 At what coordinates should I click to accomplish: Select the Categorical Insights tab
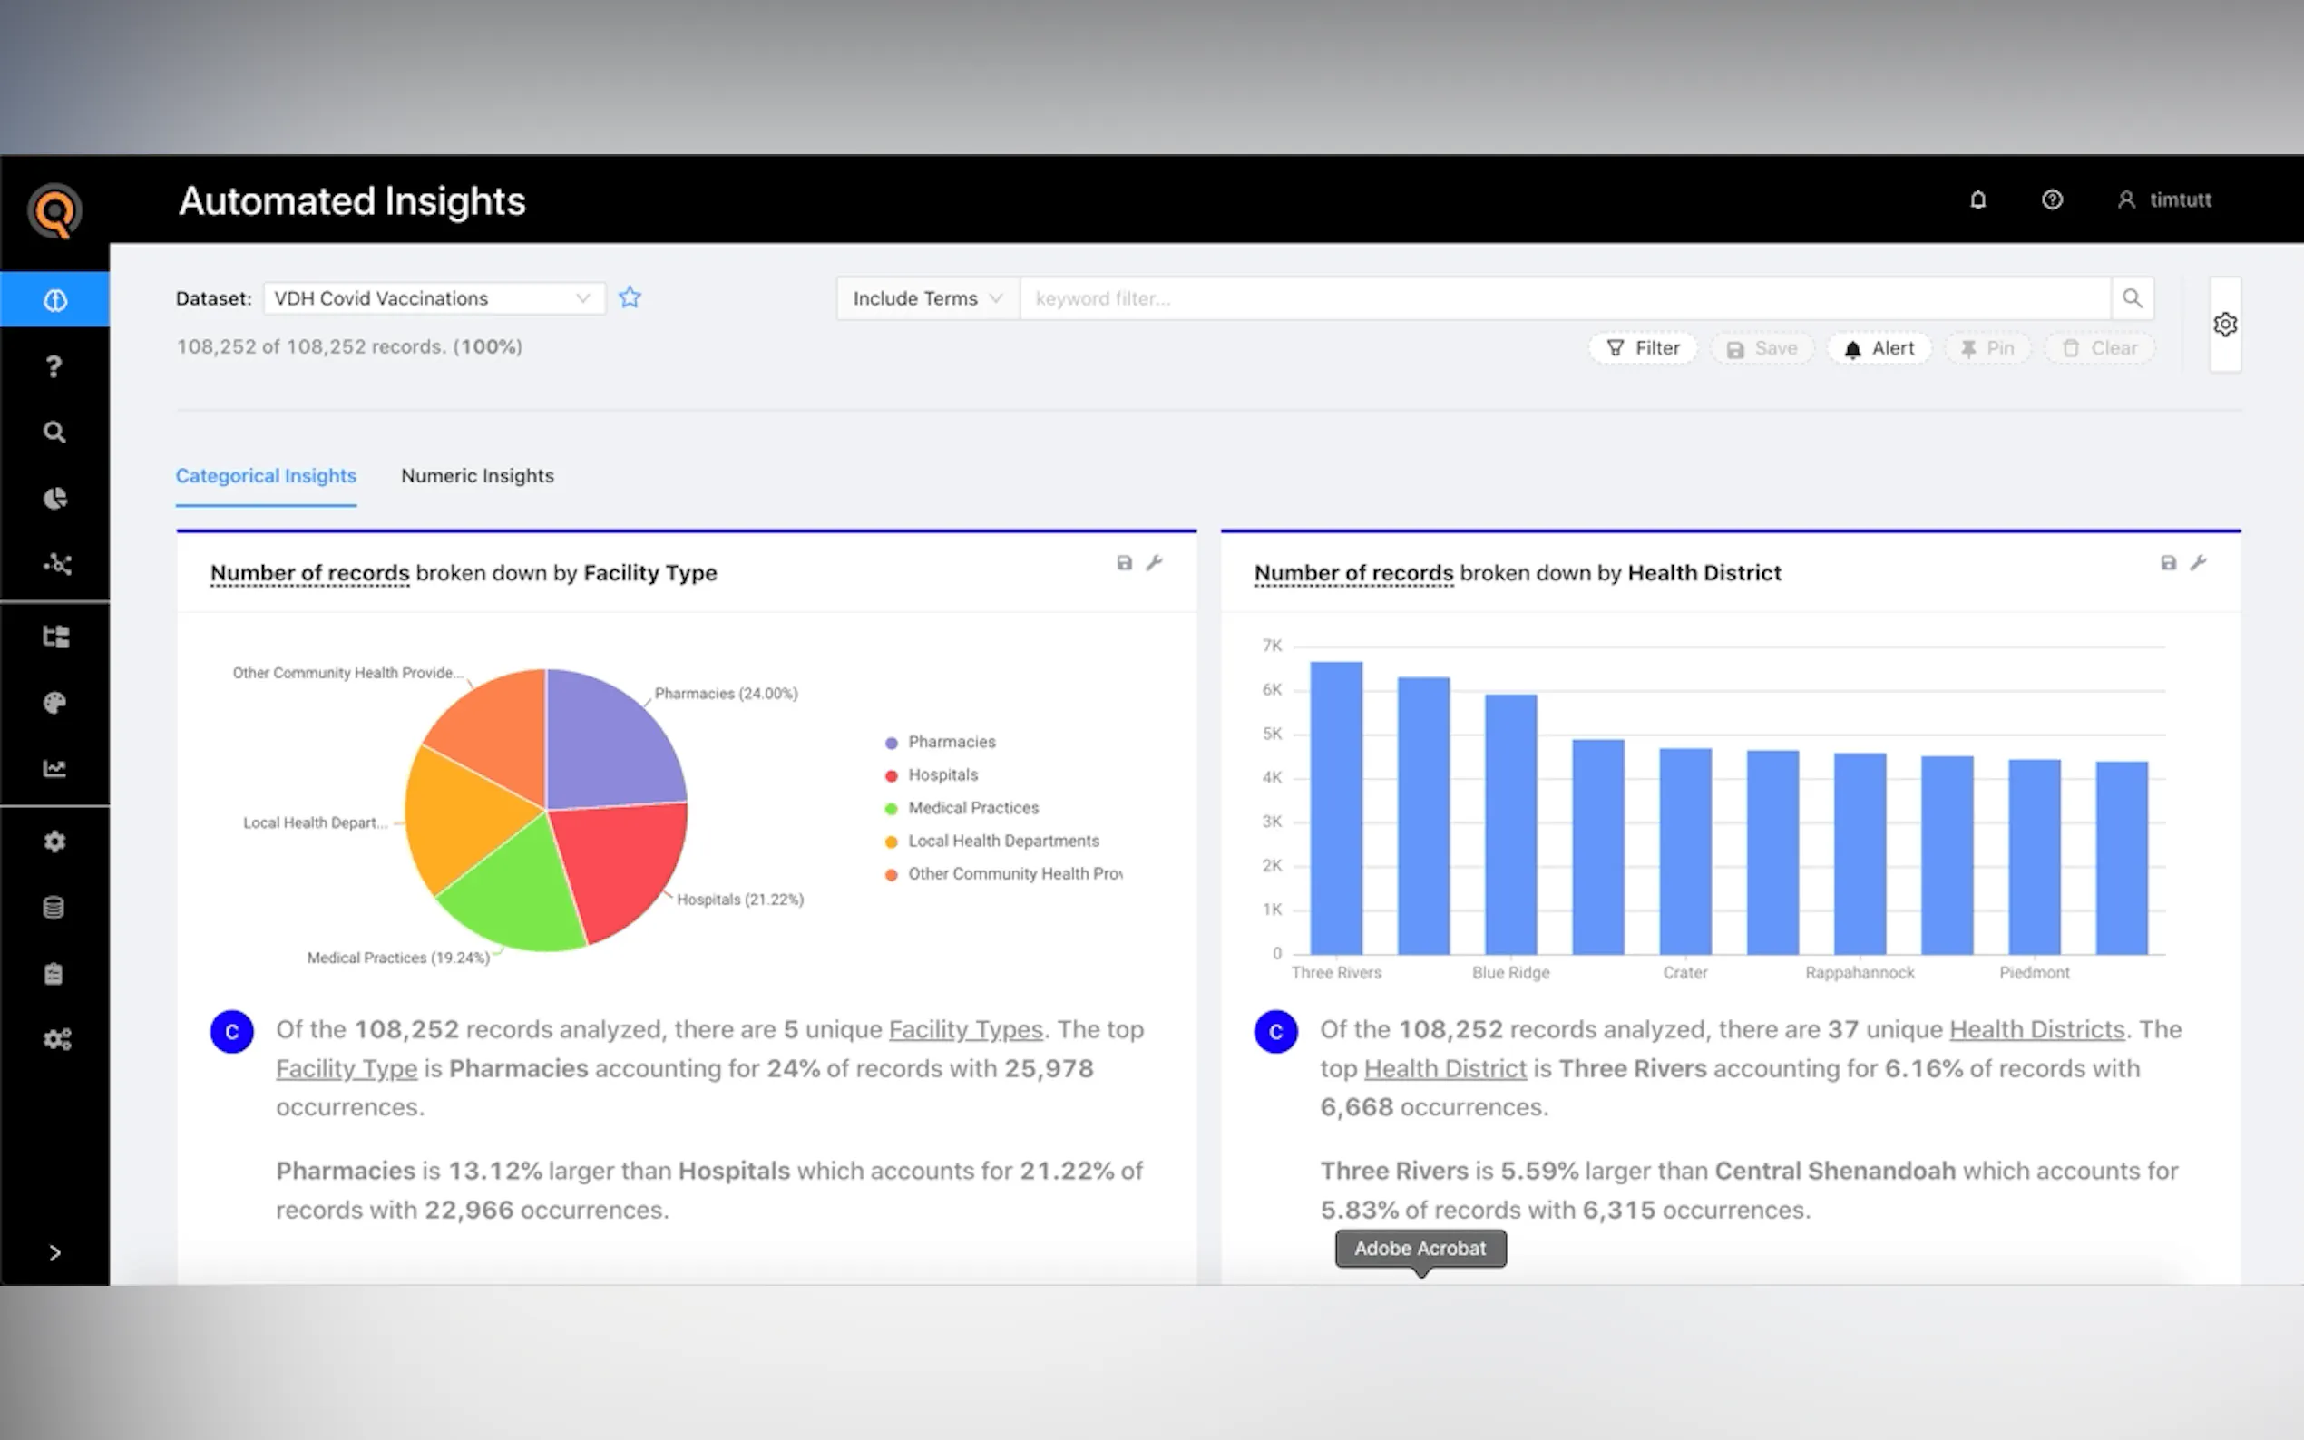coord(266,475)
